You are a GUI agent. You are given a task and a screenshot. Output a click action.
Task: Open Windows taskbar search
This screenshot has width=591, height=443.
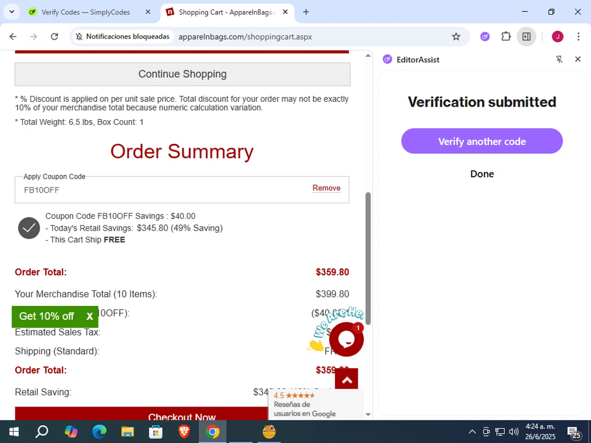42,432
